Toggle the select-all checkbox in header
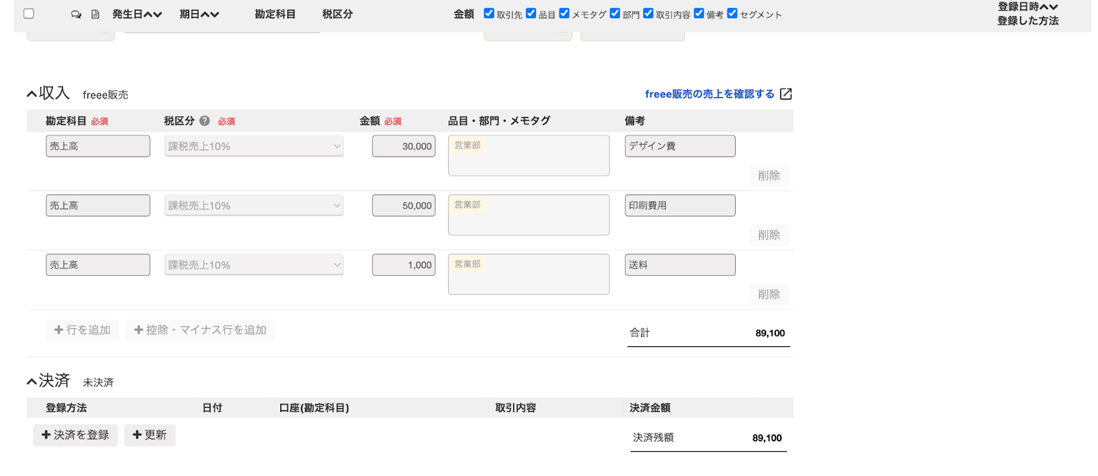The height and width of the screenshot is (476, 1098). 29,13
